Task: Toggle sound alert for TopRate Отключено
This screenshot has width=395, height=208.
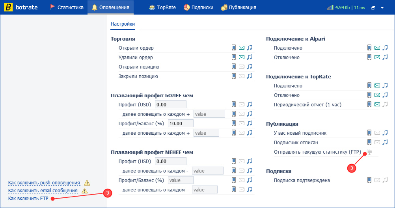Action: (385, 95)
